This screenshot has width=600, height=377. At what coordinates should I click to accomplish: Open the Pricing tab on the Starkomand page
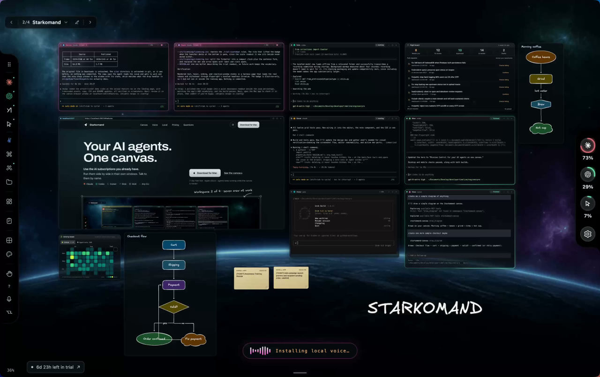(175, 125)
